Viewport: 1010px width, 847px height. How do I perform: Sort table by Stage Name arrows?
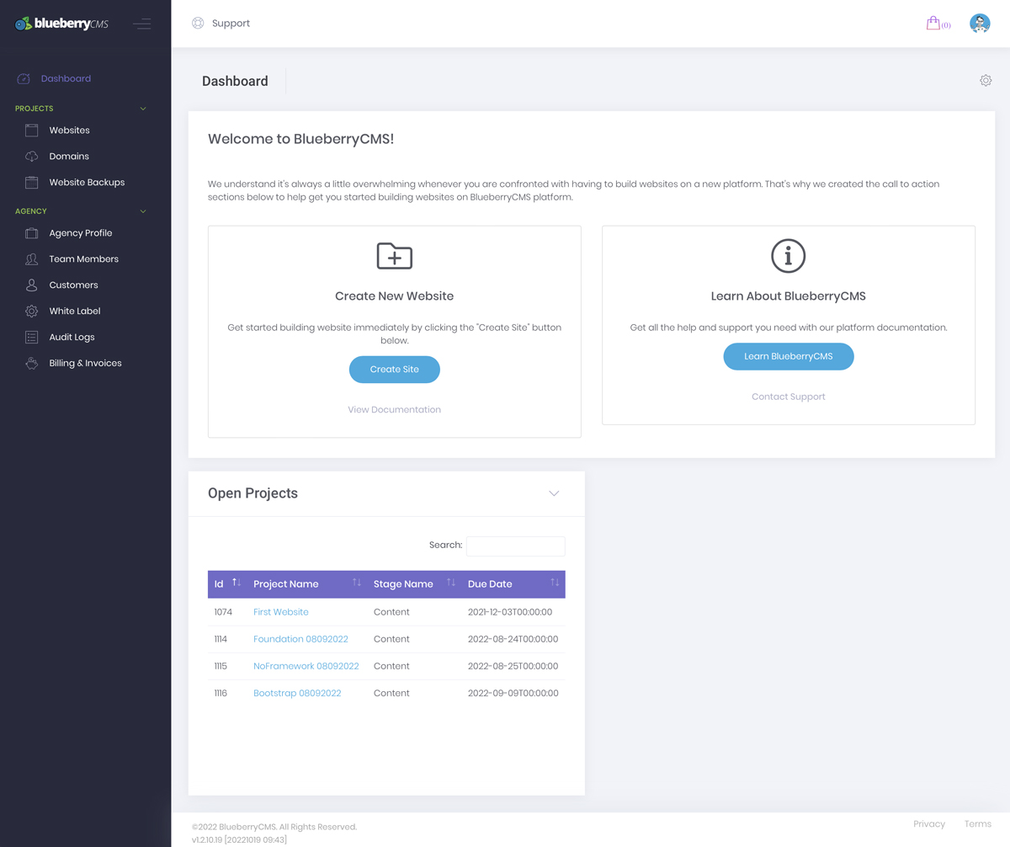coord(451,583)
